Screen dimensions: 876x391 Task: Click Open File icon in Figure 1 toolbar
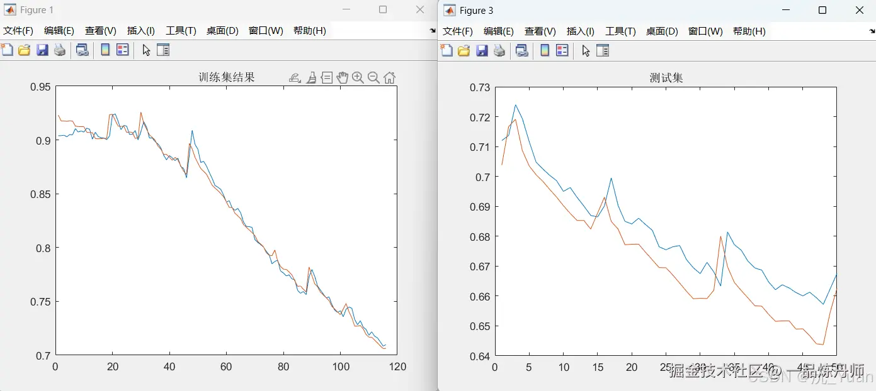click(x=24, y=50)
